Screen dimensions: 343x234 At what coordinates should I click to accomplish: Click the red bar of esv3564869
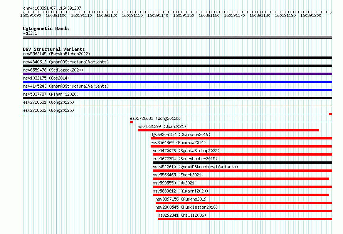[x=241, y=146]
